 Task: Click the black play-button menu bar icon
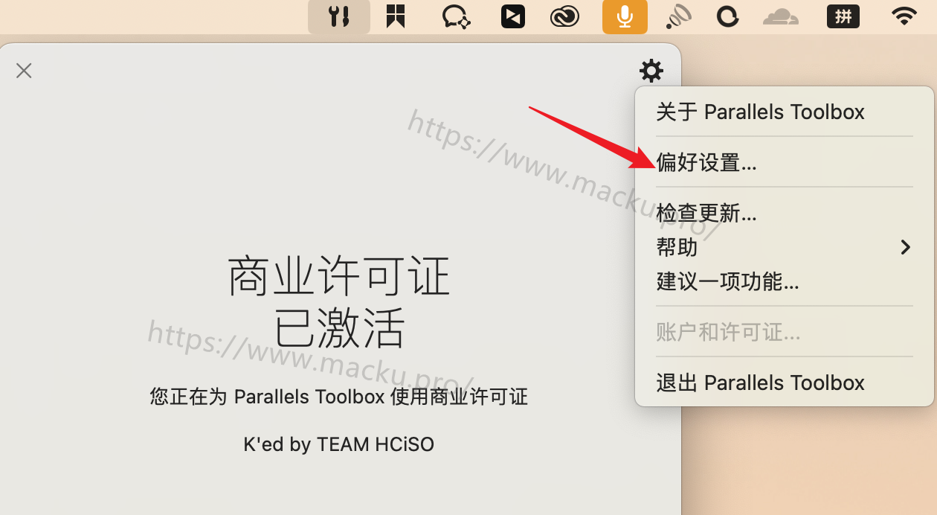(x=513, y=16)
